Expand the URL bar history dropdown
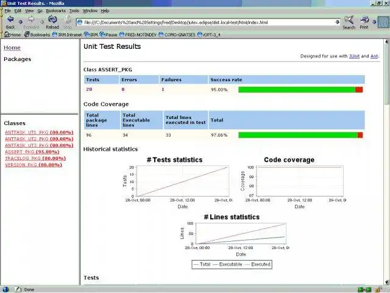Image resolution: width=390 pixels, height=293 pixels. pos(337,22)
